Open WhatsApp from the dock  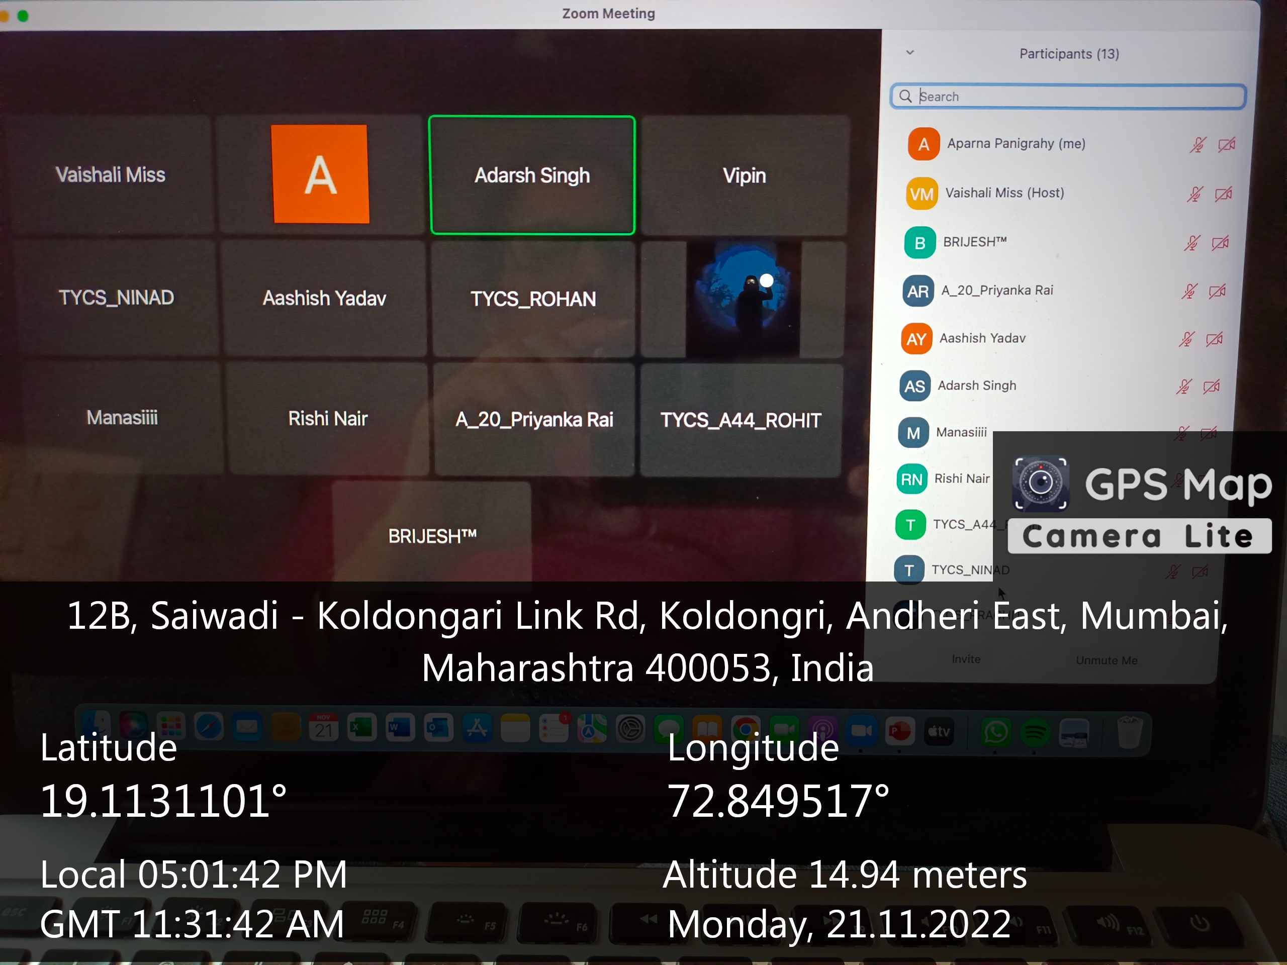pos(995,732)
